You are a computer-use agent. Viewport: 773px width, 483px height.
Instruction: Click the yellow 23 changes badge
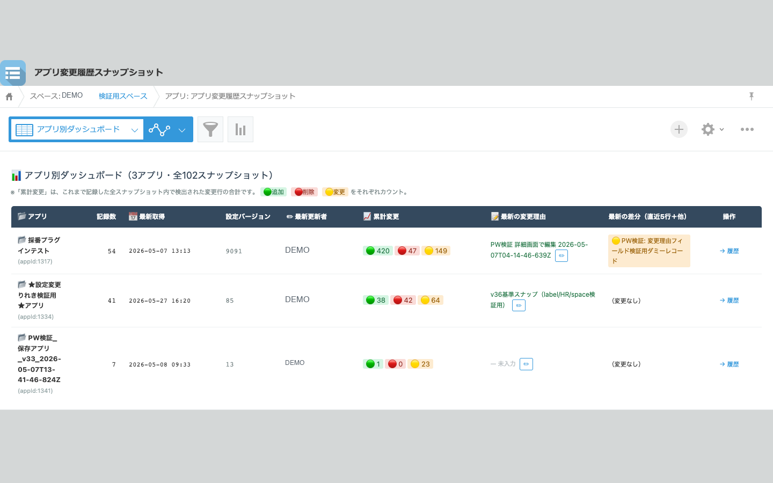pyautogui.click(x=420, y=364)
